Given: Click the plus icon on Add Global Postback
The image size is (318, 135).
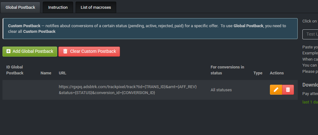Looking at the screenshot, I should tap(8, 51).
